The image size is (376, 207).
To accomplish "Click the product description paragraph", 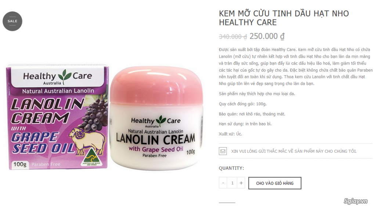I will tap(296, 66).
